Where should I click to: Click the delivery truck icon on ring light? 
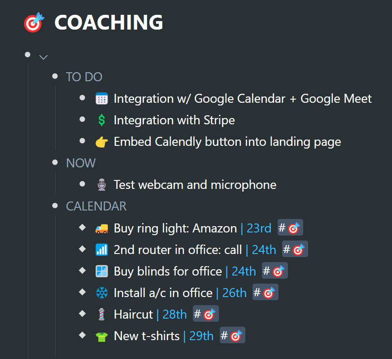(102, 228)
